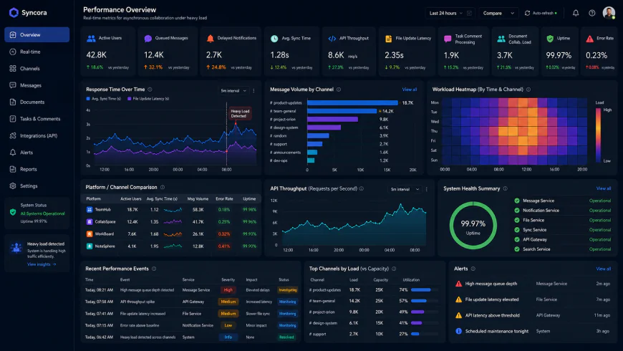
Task: Click info icon next to Response Time Over Time
Action: click(x=150, y=90)
